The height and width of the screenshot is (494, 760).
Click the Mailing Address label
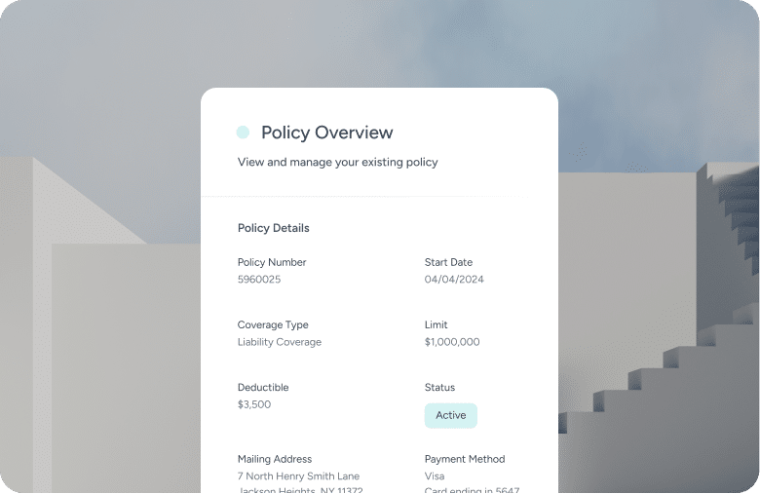[275, 459]
